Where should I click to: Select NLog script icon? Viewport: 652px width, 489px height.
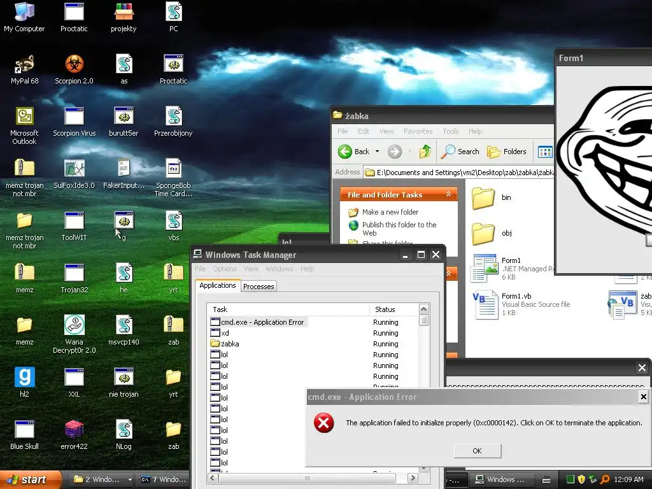(x=124, y=434)
